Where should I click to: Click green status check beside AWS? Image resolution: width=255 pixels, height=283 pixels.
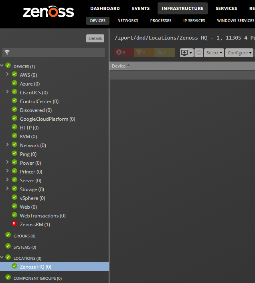(14, 74)
